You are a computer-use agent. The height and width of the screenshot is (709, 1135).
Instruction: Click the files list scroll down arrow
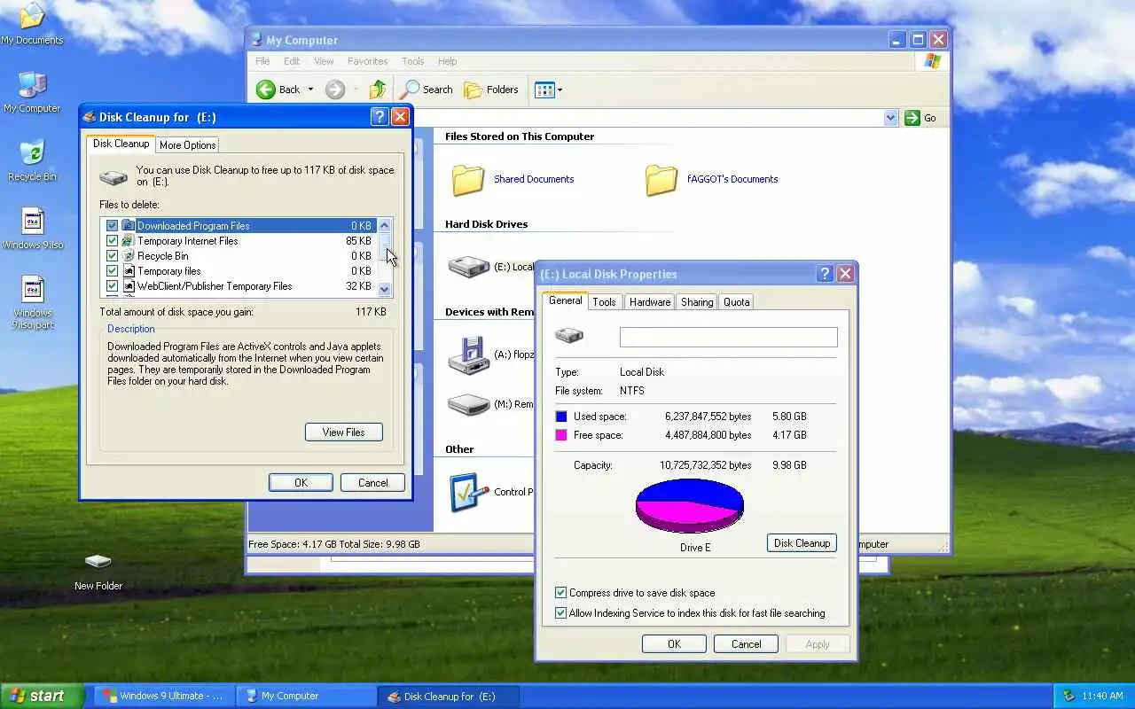384,289
